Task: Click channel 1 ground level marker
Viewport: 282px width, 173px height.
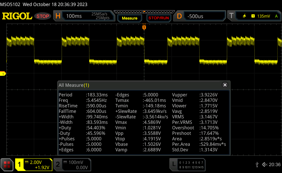Action: coord(3,74)
